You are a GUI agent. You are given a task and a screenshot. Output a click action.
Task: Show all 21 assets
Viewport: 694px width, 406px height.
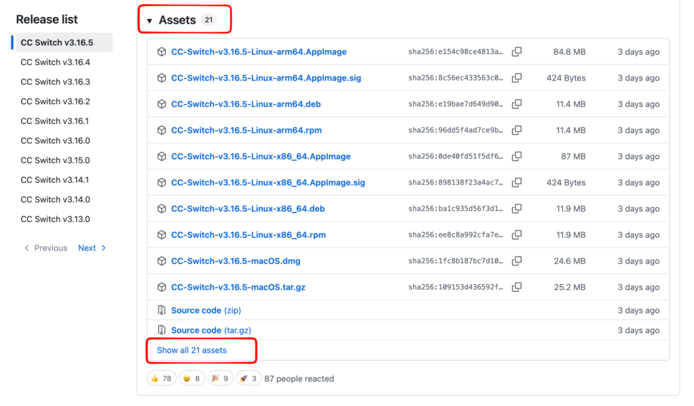pos(192,350)
